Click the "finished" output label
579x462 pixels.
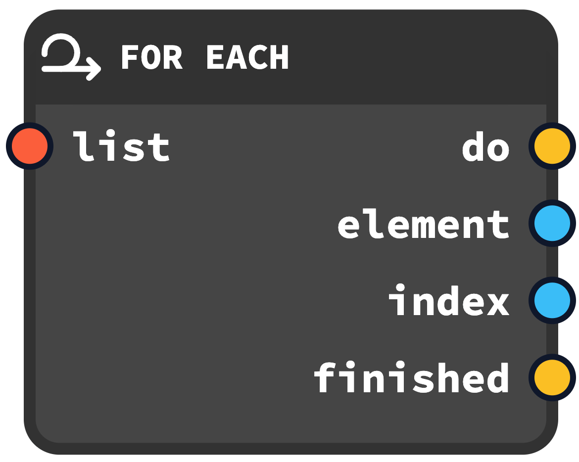coord(411,378)
